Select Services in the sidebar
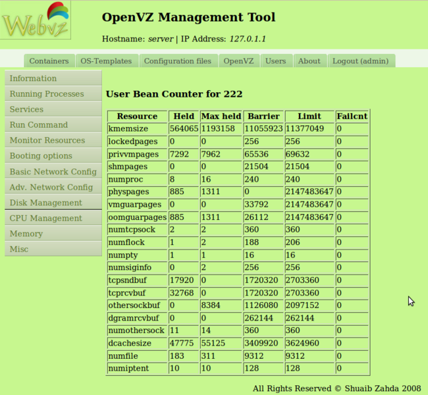The image size is (428, 395). coord(53,109)
